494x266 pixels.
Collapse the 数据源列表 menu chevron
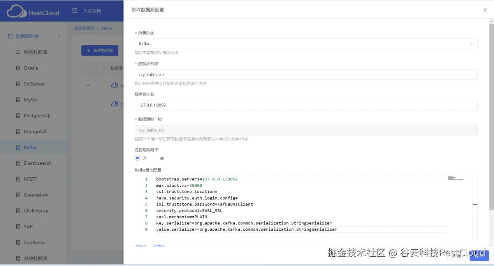59,37
